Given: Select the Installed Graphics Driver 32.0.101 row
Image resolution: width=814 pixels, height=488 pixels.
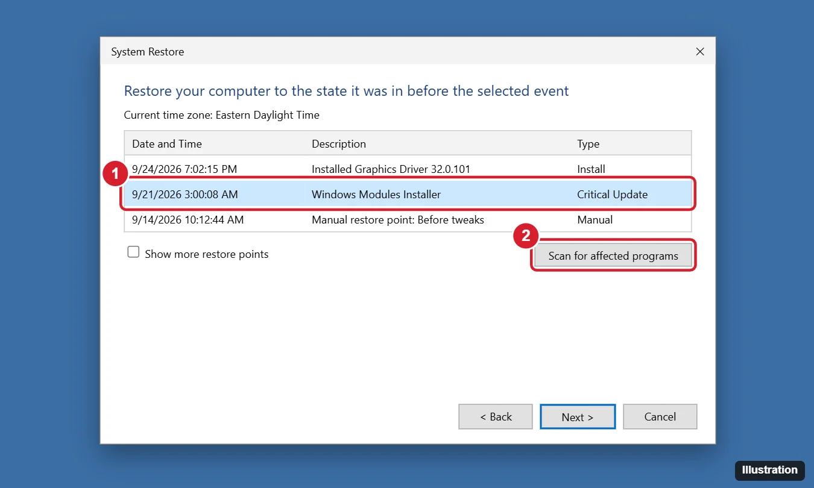Looking at the screenshot, I should pos(408,169).
